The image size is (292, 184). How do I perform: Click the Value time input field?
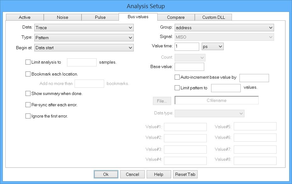tap(187, 46)
